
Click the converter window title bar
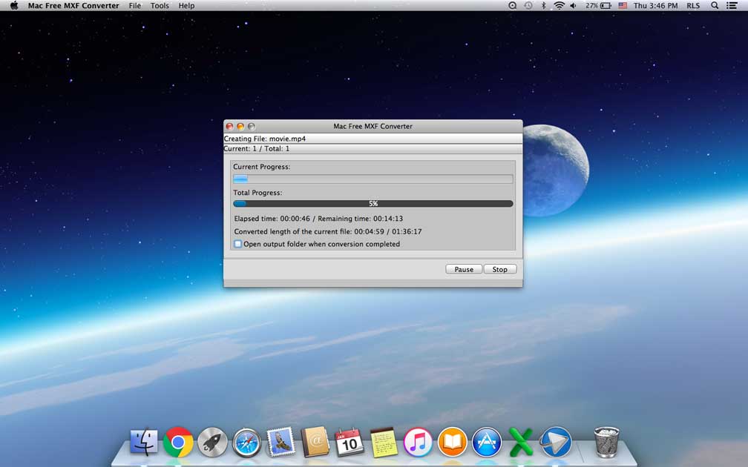373,126
